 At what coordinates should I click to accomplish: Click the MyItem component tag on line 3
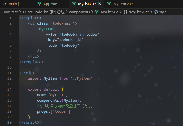(45, 29)
